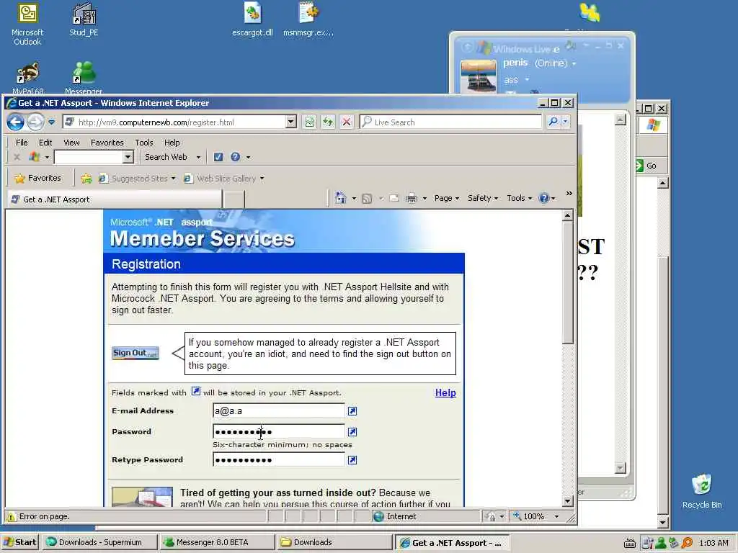Viewport: 738px width, 553px height.
Task: Click the page scrollbar up arrow
Action: point(567,215)
